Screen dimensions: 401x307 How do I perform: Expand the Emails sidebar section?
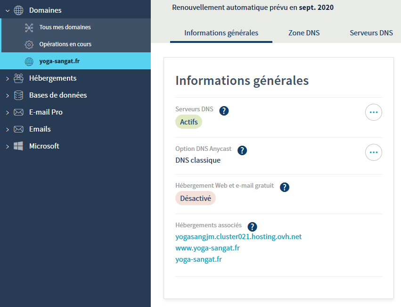pos(7,129)
